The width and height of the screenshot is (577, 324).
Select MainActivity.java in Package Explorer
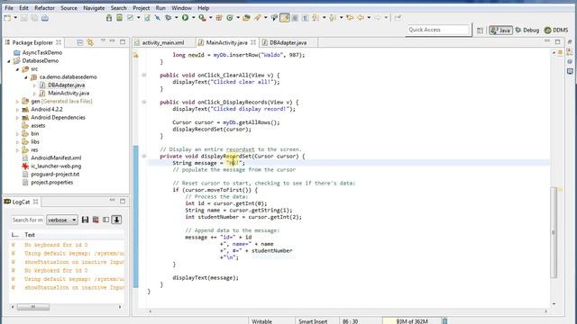tap(69, 94)
